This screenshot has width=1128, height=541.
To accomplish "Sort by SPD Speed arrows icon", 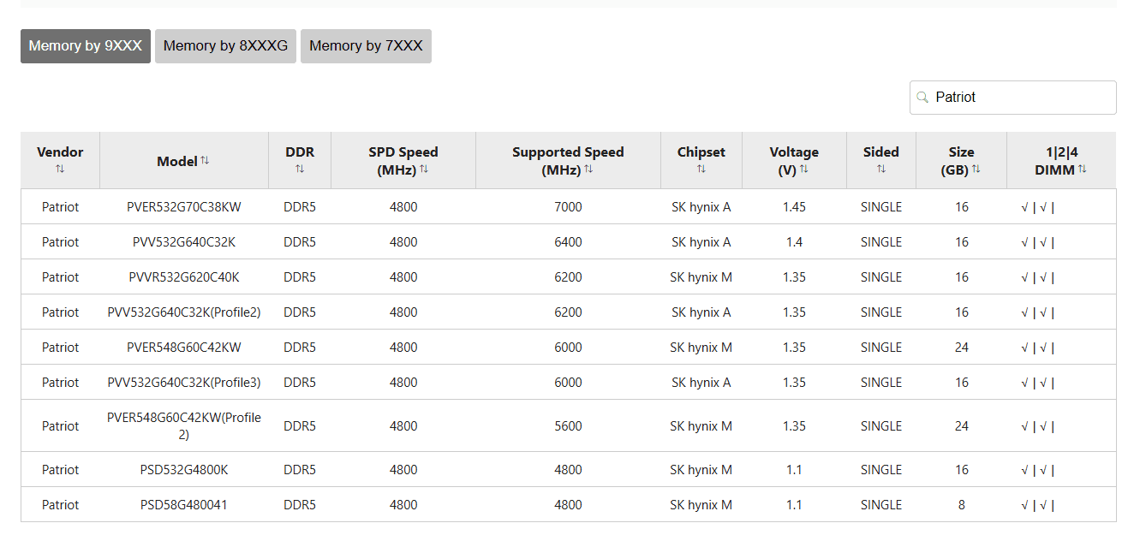I will (424, 169).
